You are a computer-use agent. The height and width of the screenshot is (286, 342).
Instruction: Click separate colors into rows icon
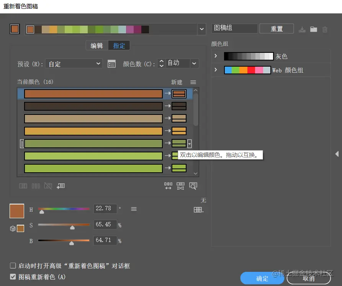pyautogui.click(x=36, y=186)
